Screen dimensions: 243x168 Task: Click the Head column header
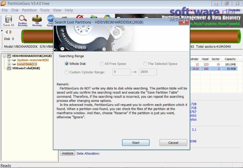click(x=205, y=59)
